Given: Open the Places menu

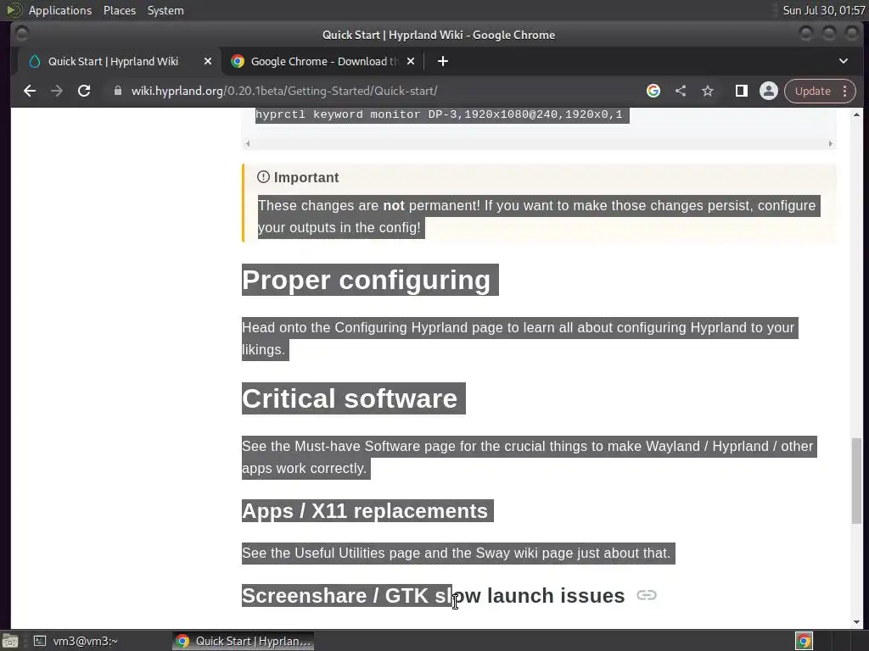Looking at the screenshot, I should (119, 10).
